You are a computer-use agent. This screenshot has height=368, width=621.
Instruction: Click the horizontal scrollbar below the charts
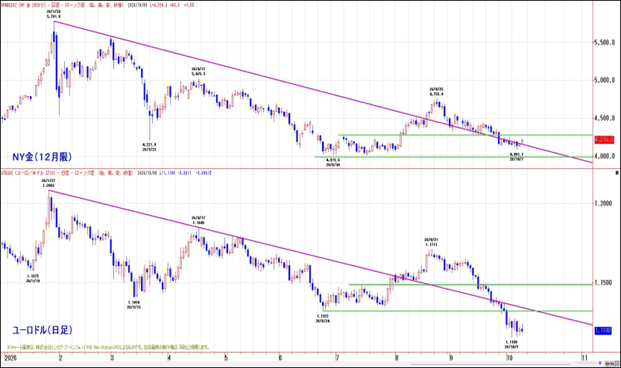pos(491,364)
